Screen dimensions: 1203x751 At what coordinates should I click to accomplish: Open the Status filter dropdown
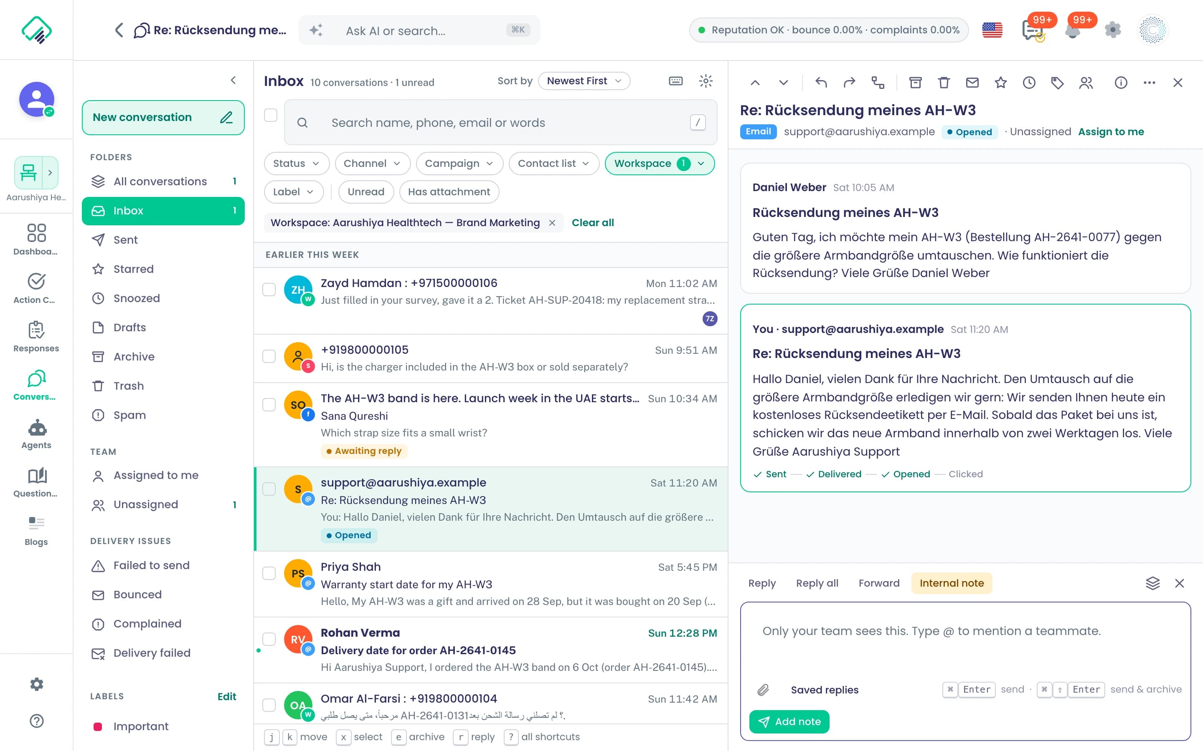pos(296,164)
